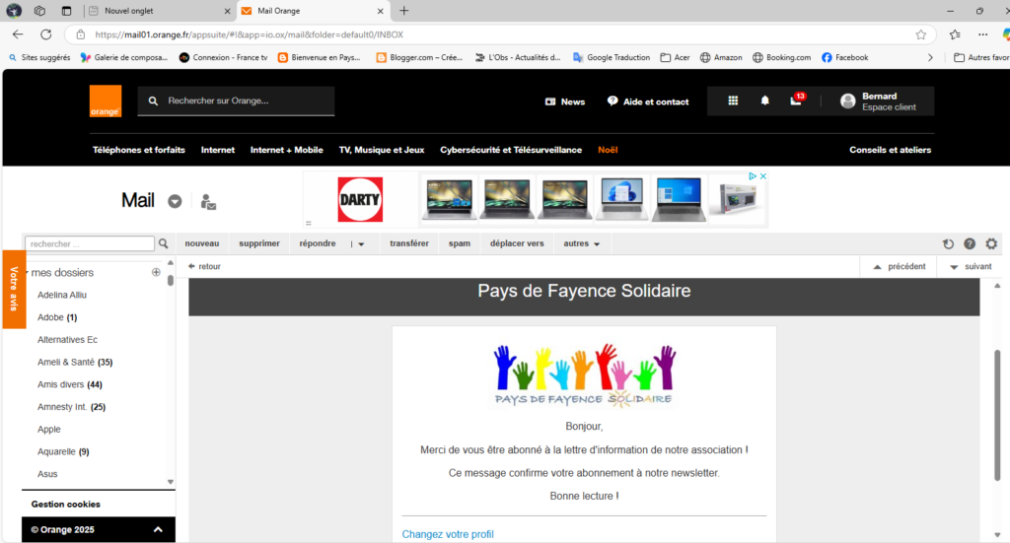Click the Orange logo in the header

coord(106,101)
